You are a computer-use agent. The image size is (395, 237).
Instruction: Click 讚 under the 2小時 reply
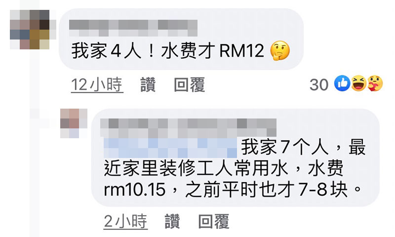coord(172,221)
